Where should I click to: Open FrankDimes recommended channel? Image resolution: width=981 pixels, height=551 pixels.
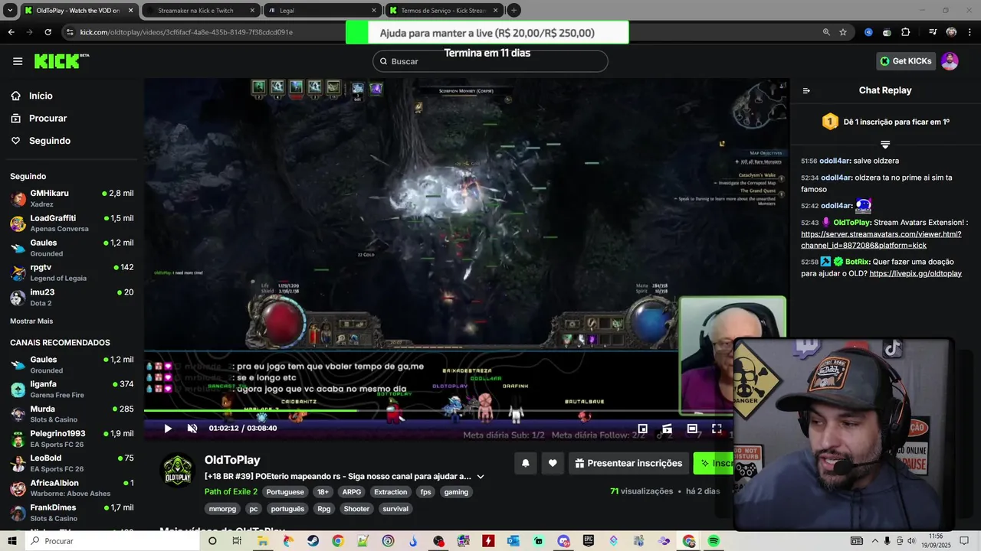(72, 512)
